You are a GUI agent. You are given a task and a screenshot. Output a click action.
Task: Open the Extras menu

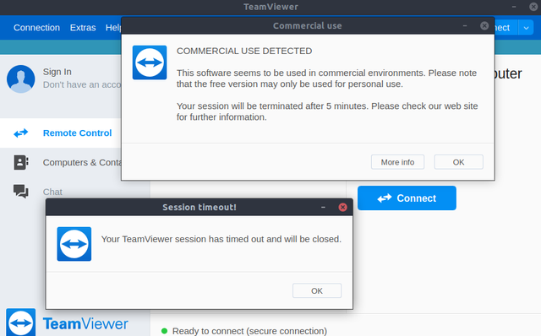click(83, 28)
